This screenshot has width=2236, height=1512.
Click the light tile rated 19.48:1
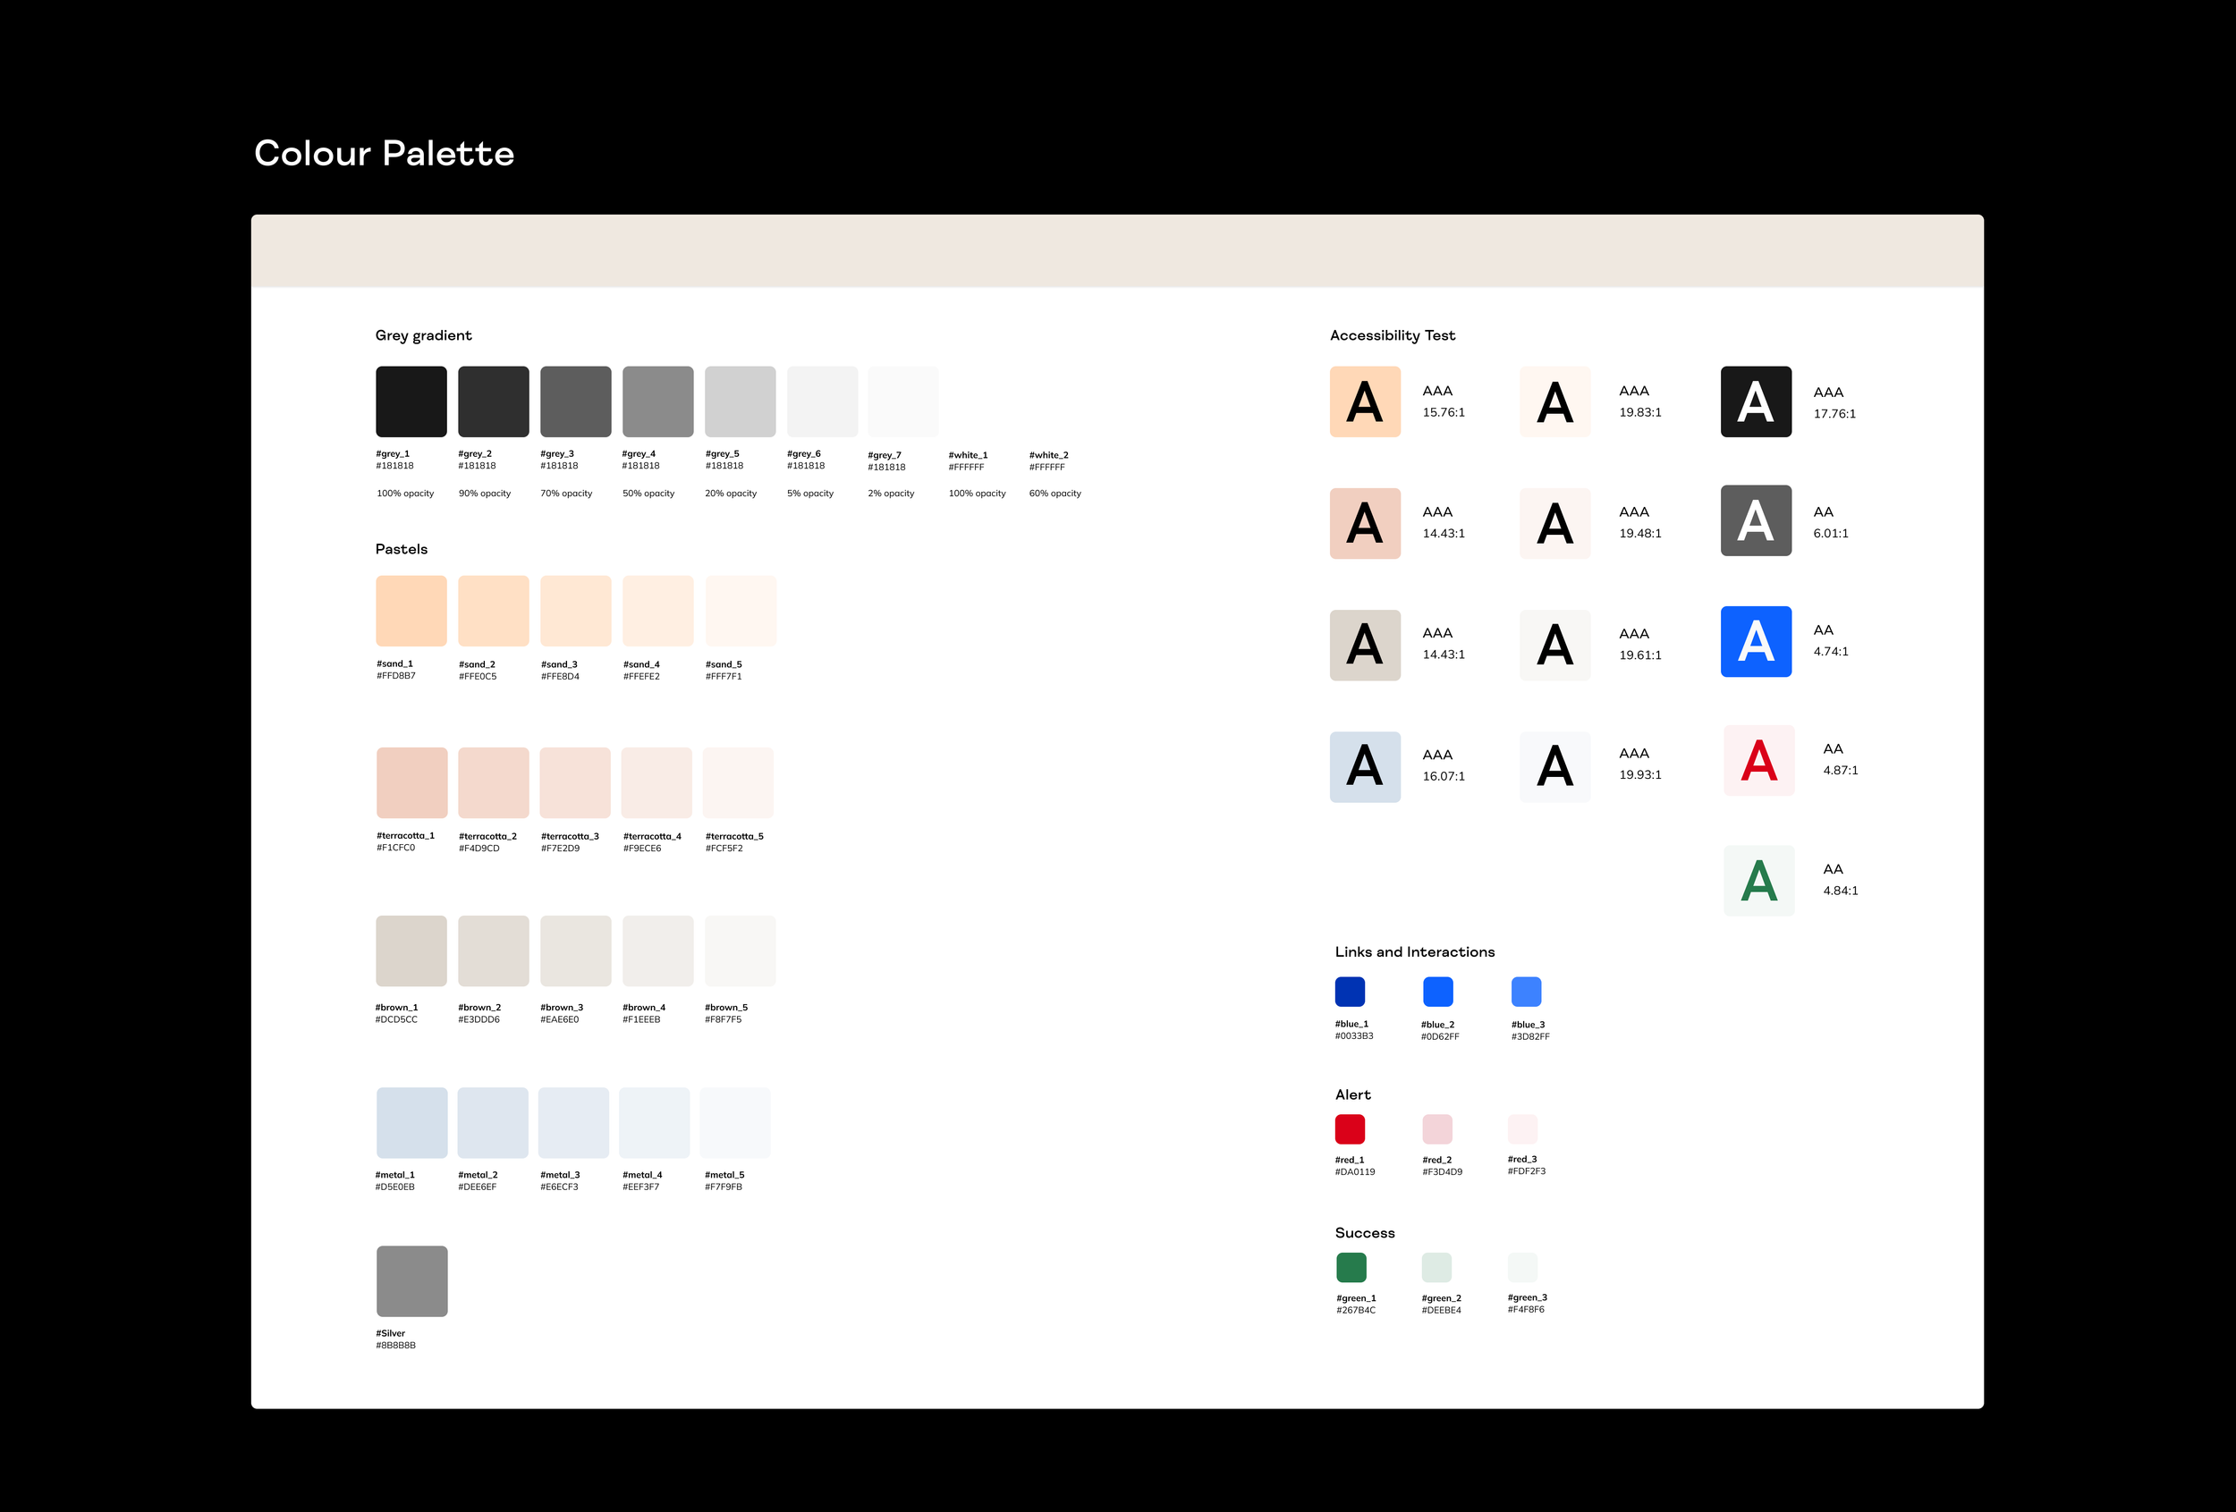tap(1554, 523)
